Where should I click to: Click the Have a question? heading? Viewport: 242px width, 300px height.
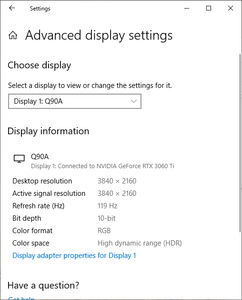(x=43, y=286)
